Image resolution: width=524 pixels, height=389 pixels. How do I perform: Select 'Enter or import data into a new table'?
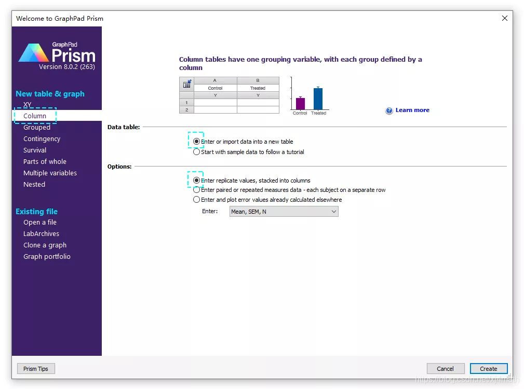tap(196, 142)
